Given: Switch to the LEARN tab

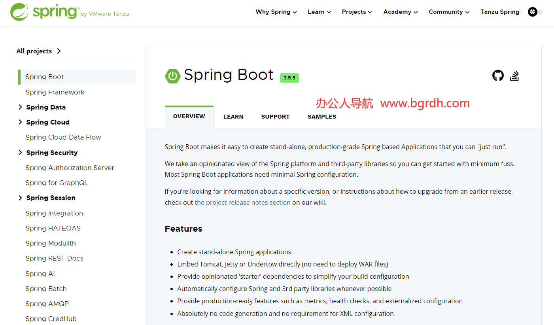Looking at the screenshot, I should pos(233,116).
